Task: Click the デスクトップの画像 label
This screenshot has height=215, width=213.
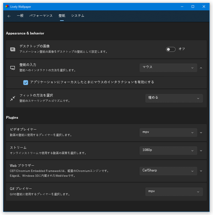Action: click(34, 46)
